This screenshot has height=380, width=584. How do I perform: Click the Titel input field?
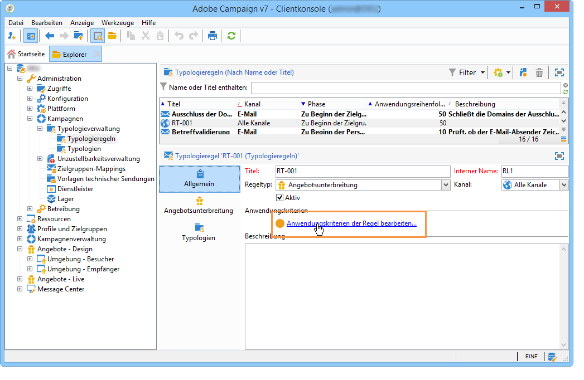(x=363, y=171)
